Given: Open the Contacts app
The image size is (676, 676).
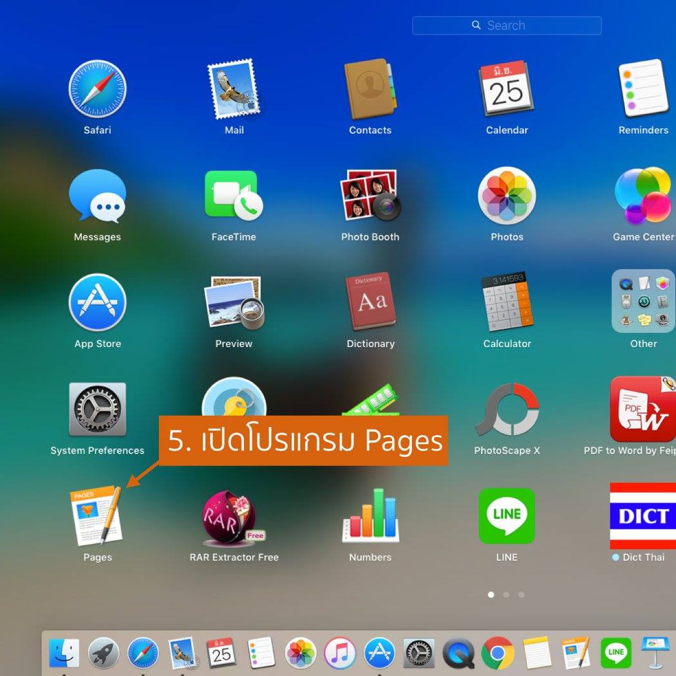Looking at the screenshot, I should pyautogui.click(x=370, y=89).
